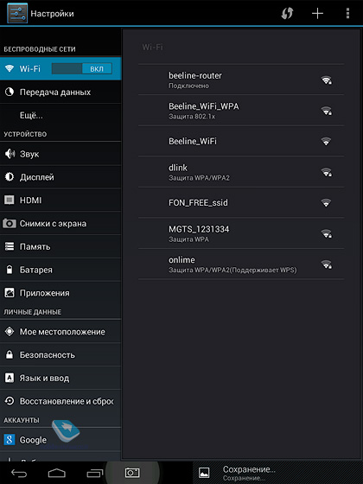Click the Google account icon
The image size is (363, 484).
pos(10,440)
